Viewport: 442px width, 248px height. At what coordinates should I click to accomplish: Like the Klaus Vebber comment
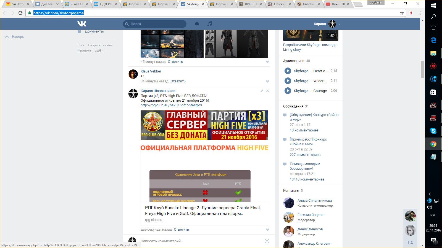pos(267,81)
